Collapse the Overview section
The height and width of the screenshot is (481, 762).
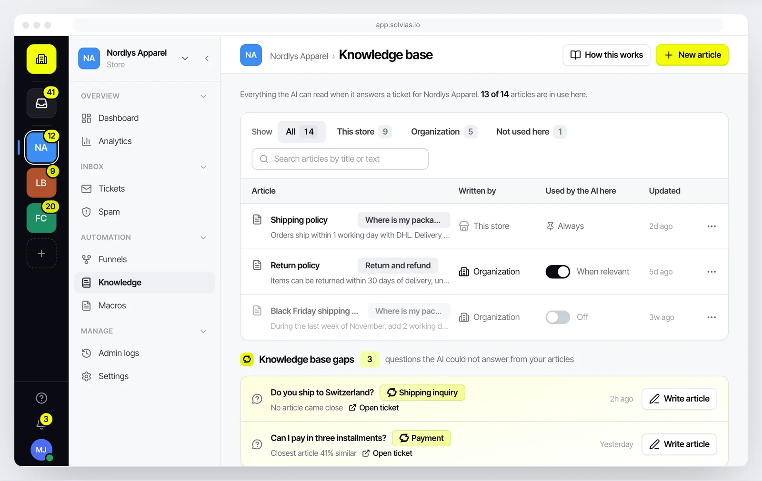(x=203, y=96)
